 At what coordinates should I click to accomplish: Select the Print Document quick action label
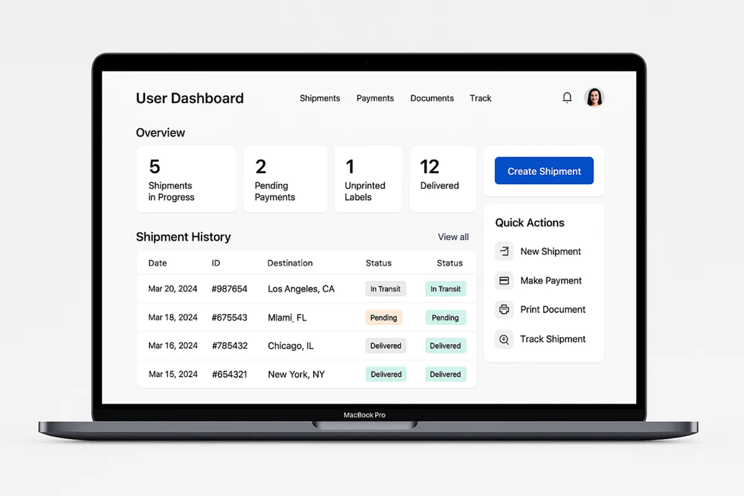[x=553, y=309]
